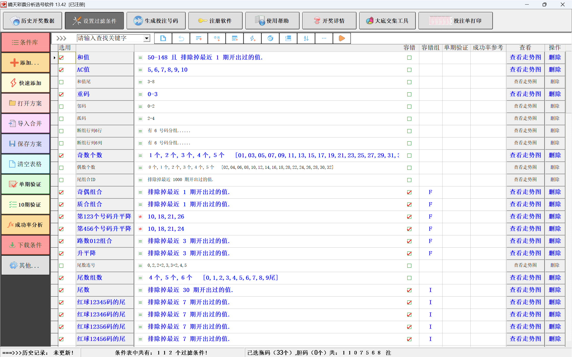Uncheck the AC值 condition checkbox
Image resolution: width=572 pixels, height=357 pixels.
(61, 70)
